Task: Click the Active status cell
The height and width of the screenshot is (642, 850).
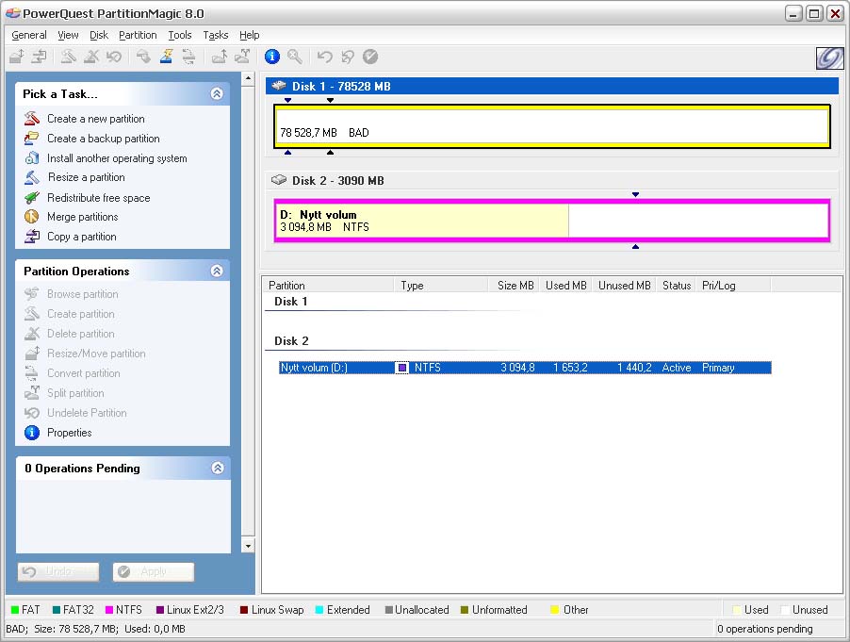Action: tap(676, 368)
